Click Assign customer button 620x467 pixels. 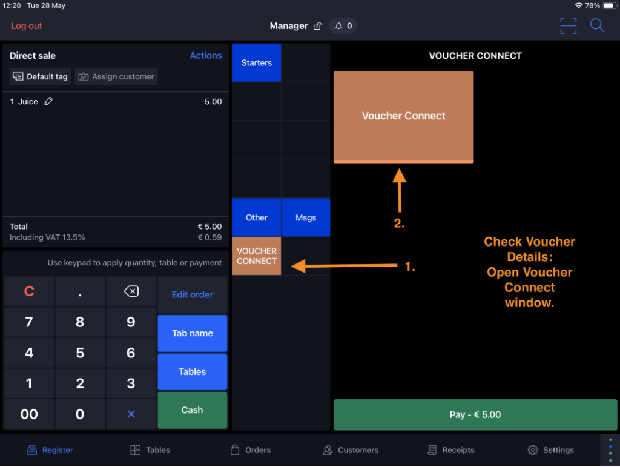[116, 77]
